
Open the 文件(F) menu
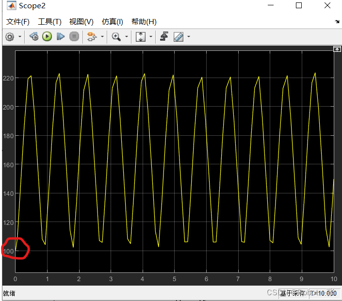[17, 22]
